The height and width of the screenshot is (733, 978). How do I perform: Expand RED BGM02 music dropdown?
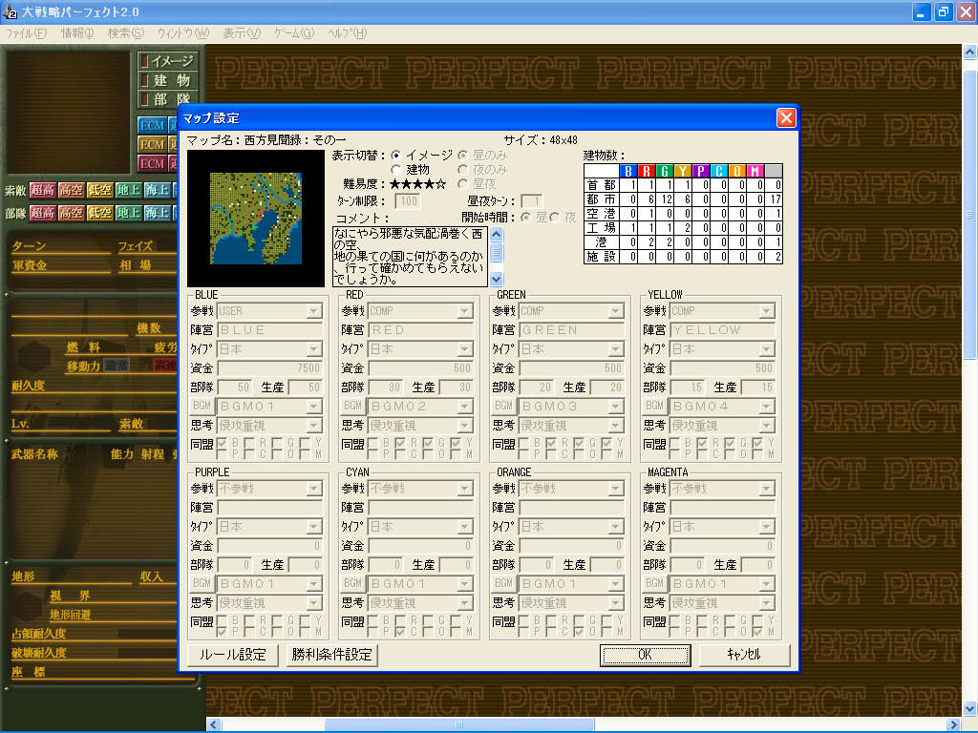(x=421, y=406)
